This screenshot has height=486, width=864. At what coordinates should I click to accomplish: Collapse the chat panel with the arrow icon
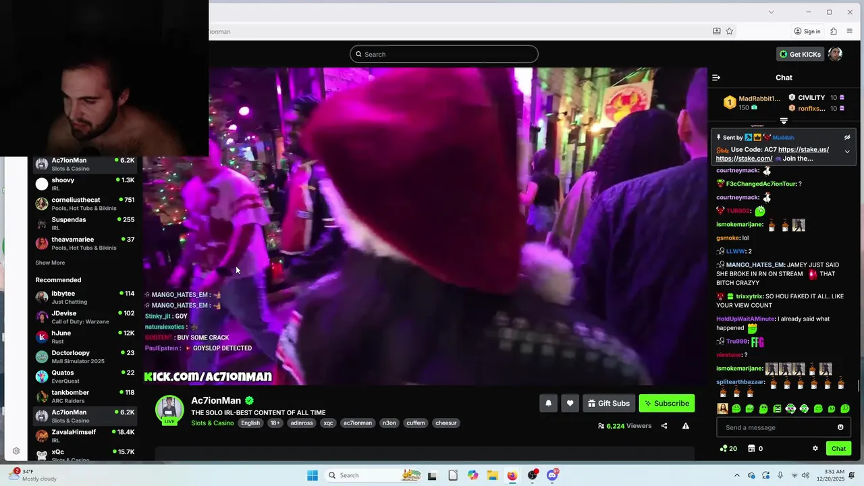(716, 78)
